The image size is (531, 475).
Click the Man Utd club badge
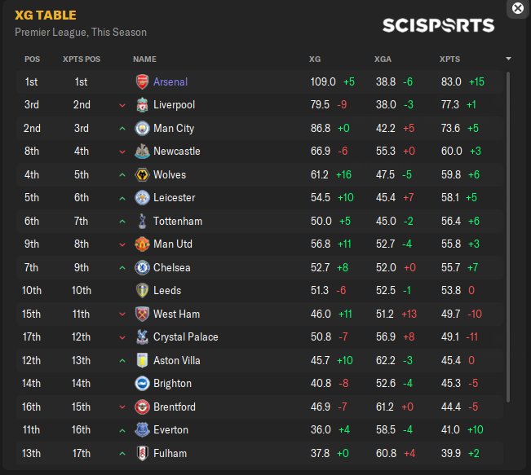(x=142, y=244)
